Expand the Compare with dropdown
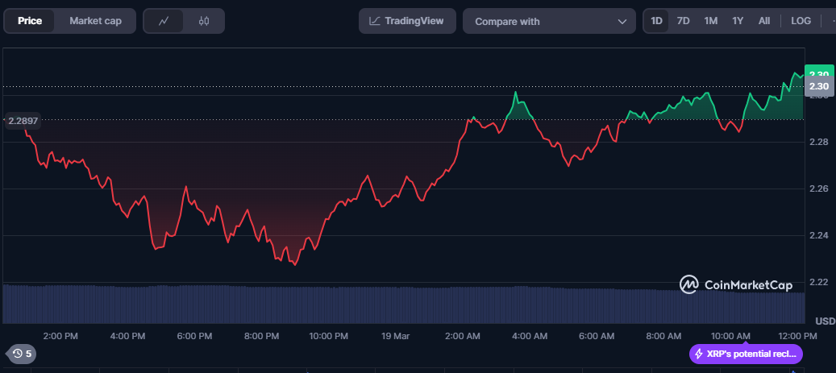 pyautogui.click(x=549, y=21)
